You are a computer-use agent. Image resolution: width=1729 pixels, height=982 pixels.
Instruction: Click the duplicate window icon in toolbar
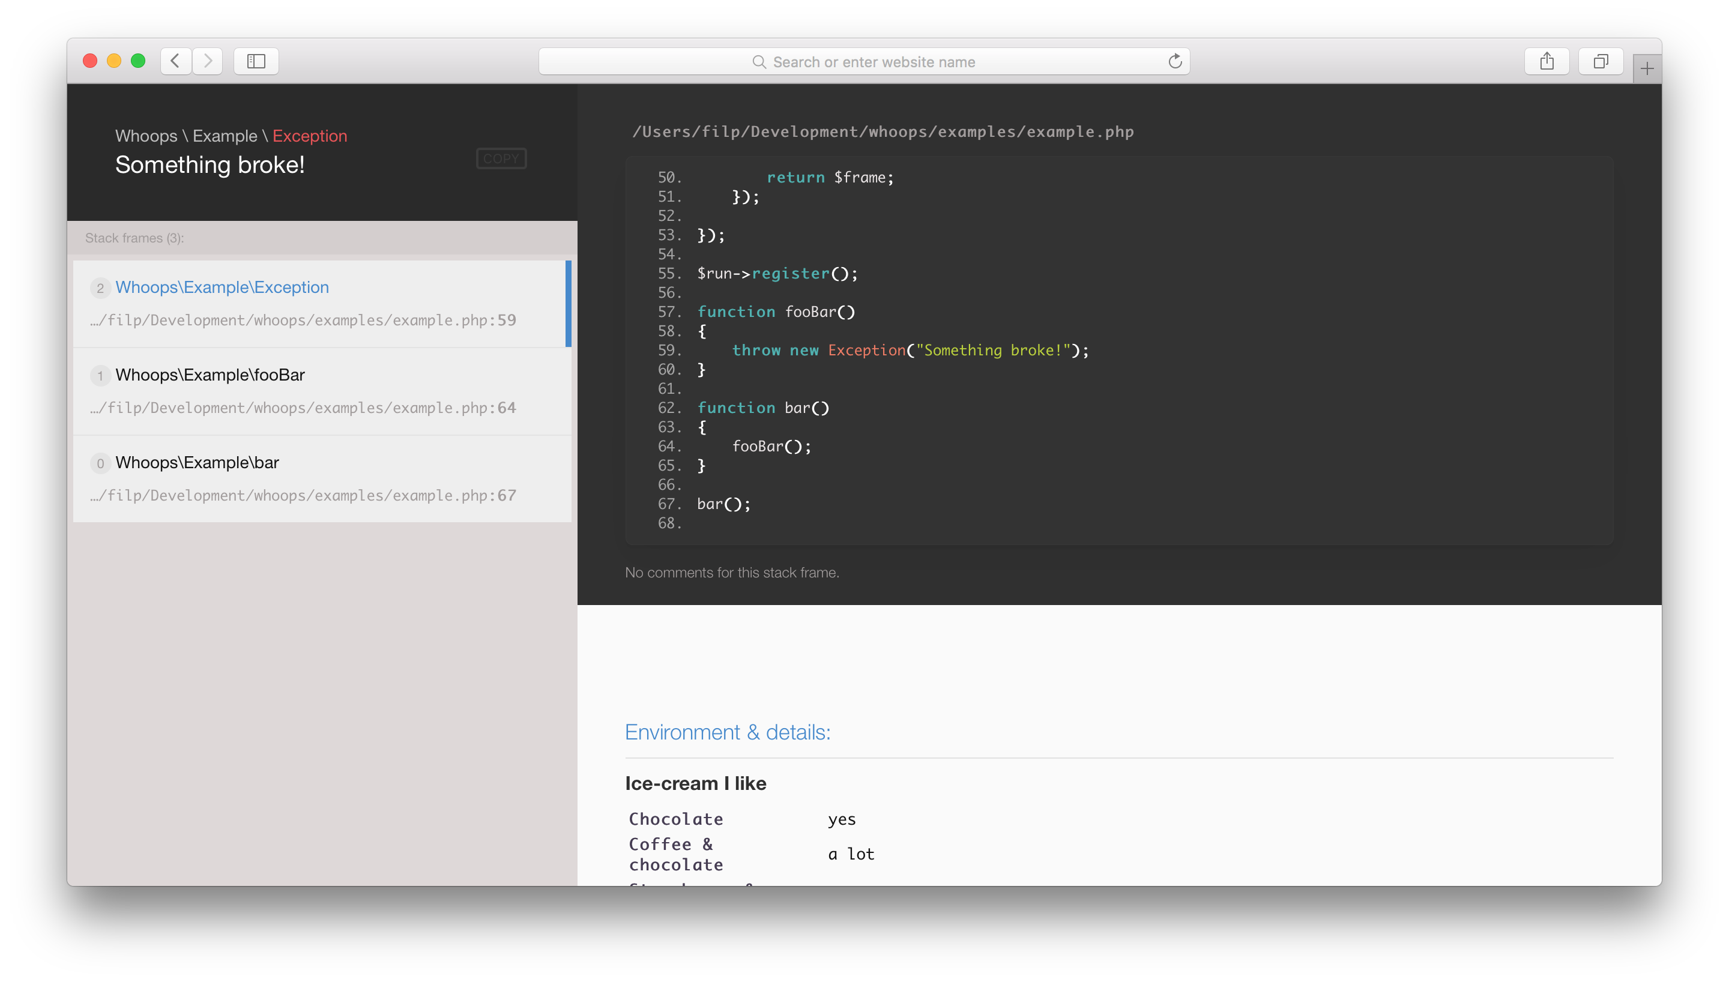pyautogui.click(x=1601, y=61)
